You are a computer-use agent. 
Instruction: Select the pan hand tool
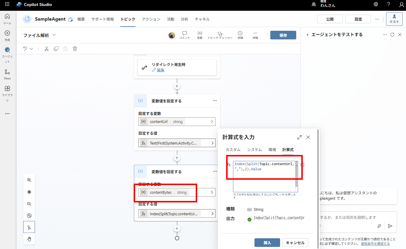(29, 239)
